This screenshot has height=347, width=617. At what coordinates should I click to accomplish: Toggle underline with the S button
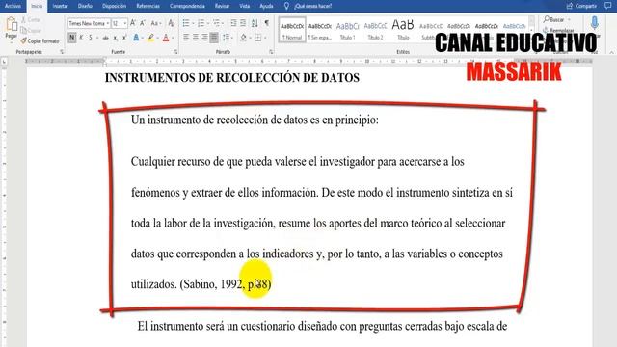[x=90, y=38]
